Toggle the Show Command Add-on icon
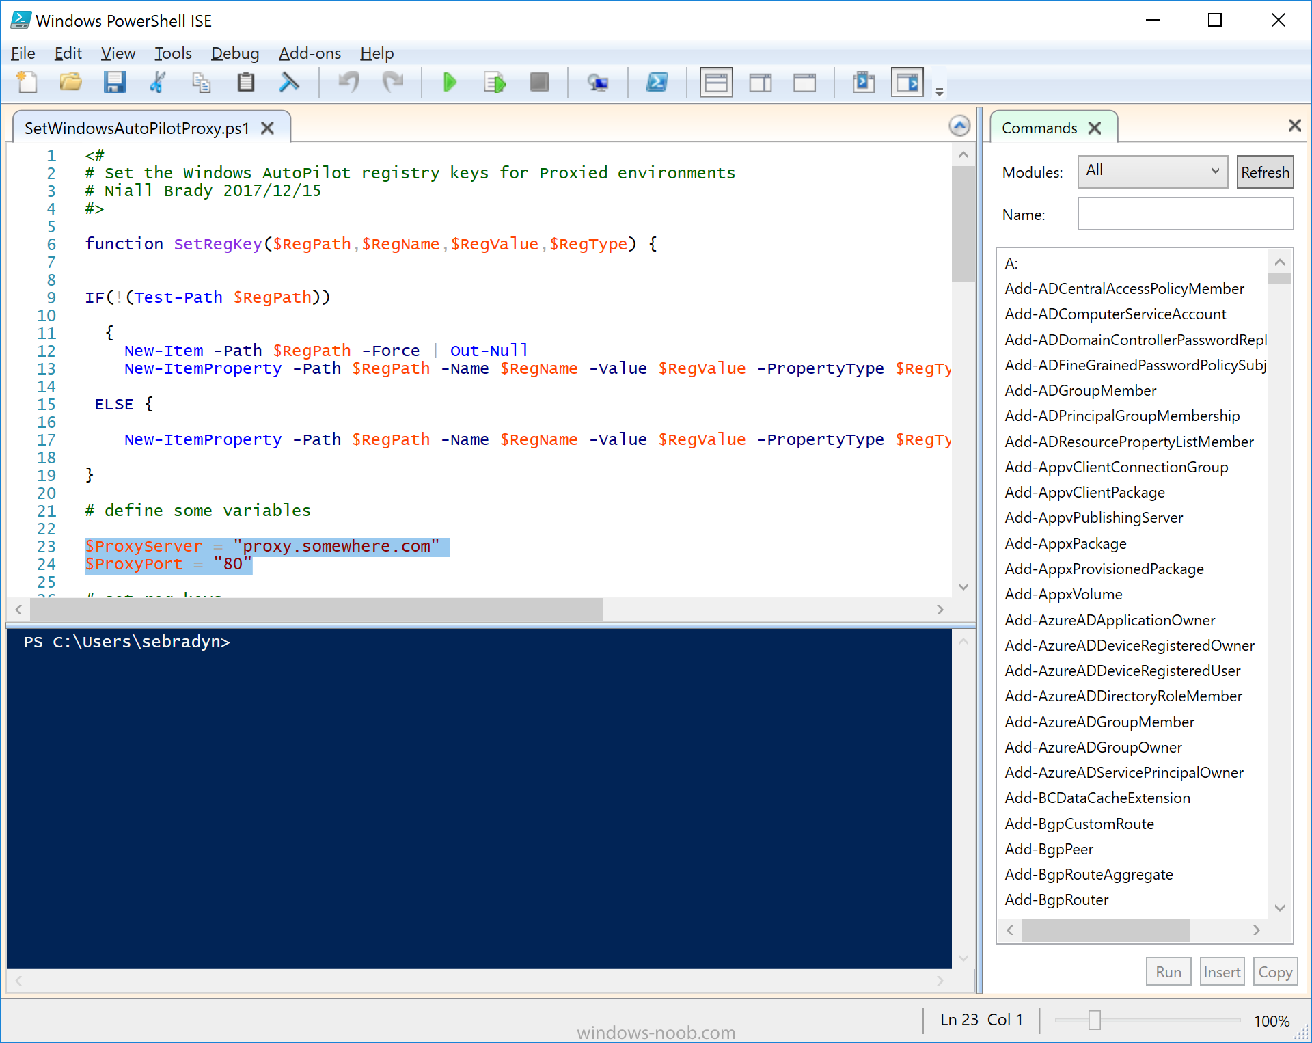 907,83
